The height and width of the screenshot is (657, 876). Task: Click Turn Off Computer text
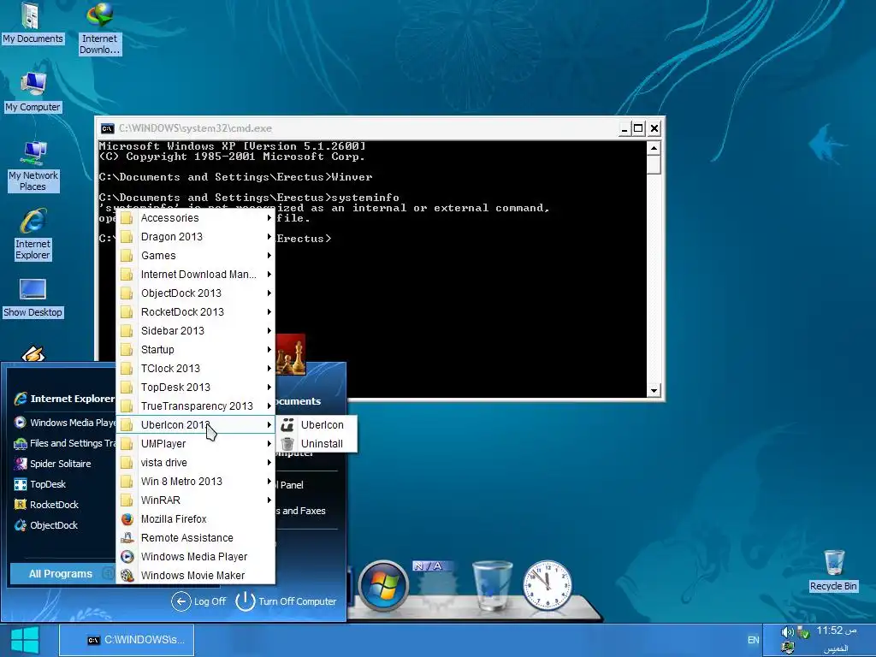[x=297, y=601]
